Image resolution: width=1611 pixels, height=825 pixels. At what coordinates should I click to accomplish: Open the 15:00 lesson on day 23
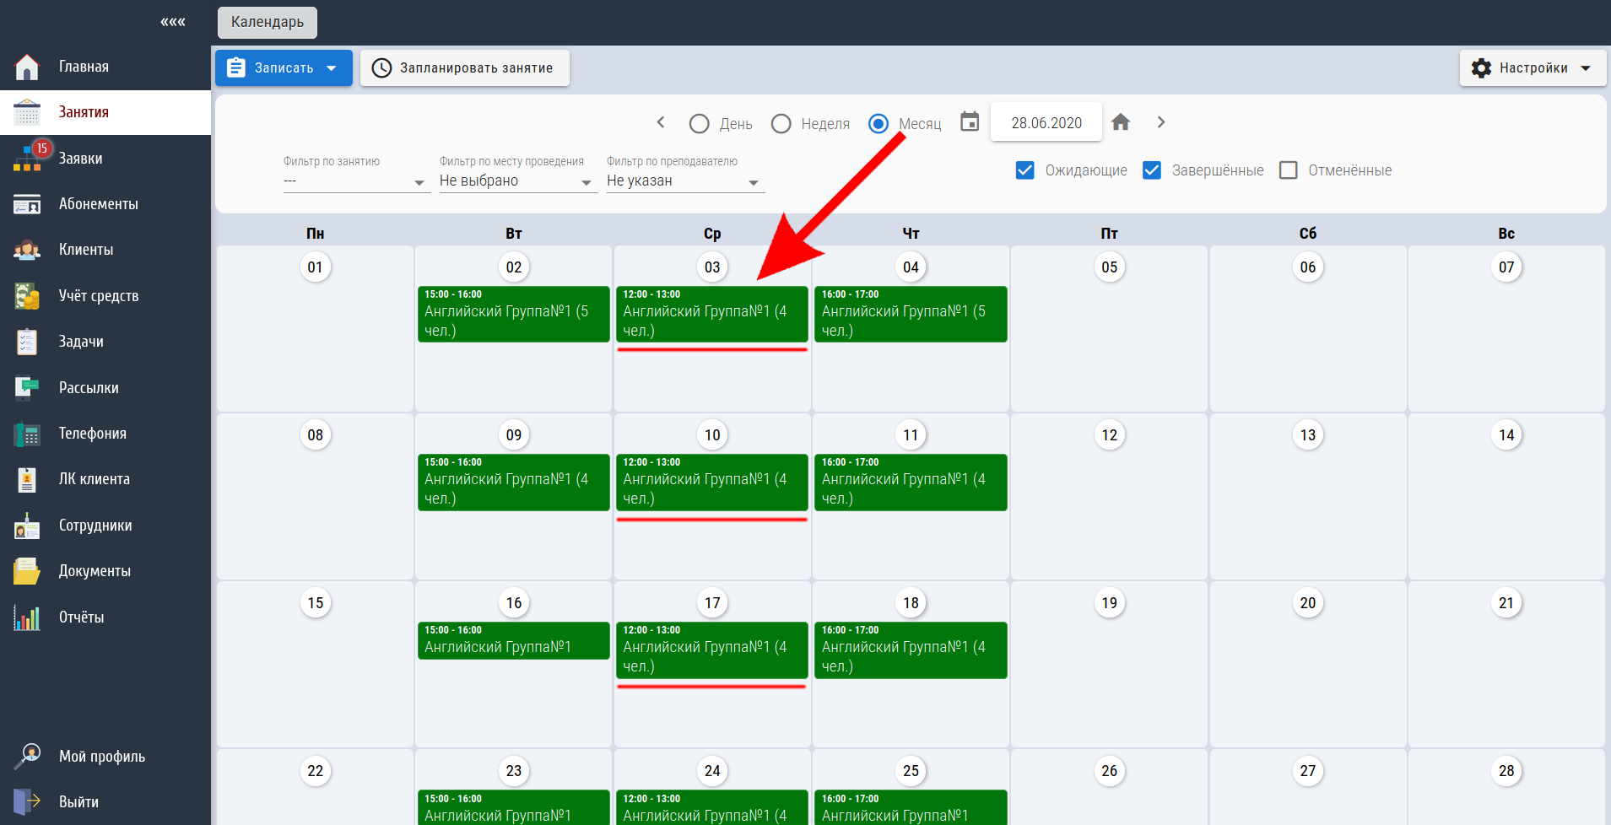(514, 807)
